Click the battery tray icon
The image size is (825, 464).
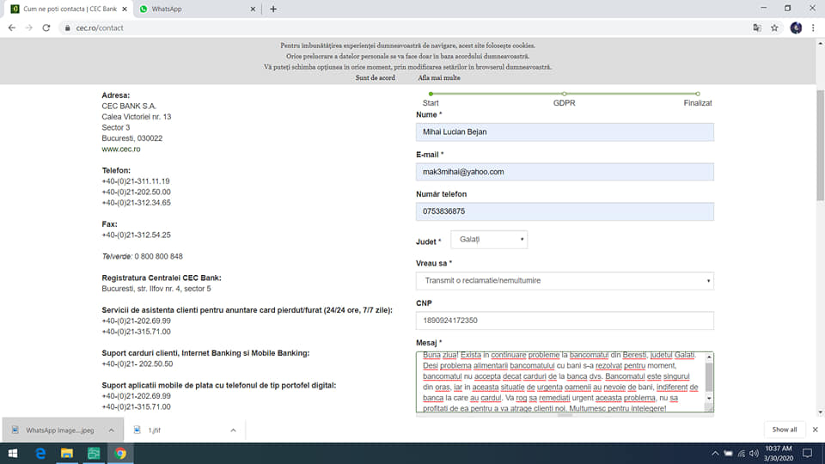click(728, 454)
